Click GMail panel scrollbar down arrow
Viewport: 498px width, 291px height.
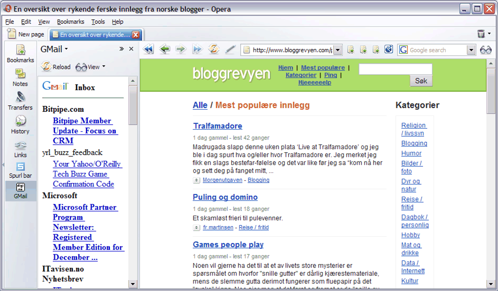click(133, 284)
